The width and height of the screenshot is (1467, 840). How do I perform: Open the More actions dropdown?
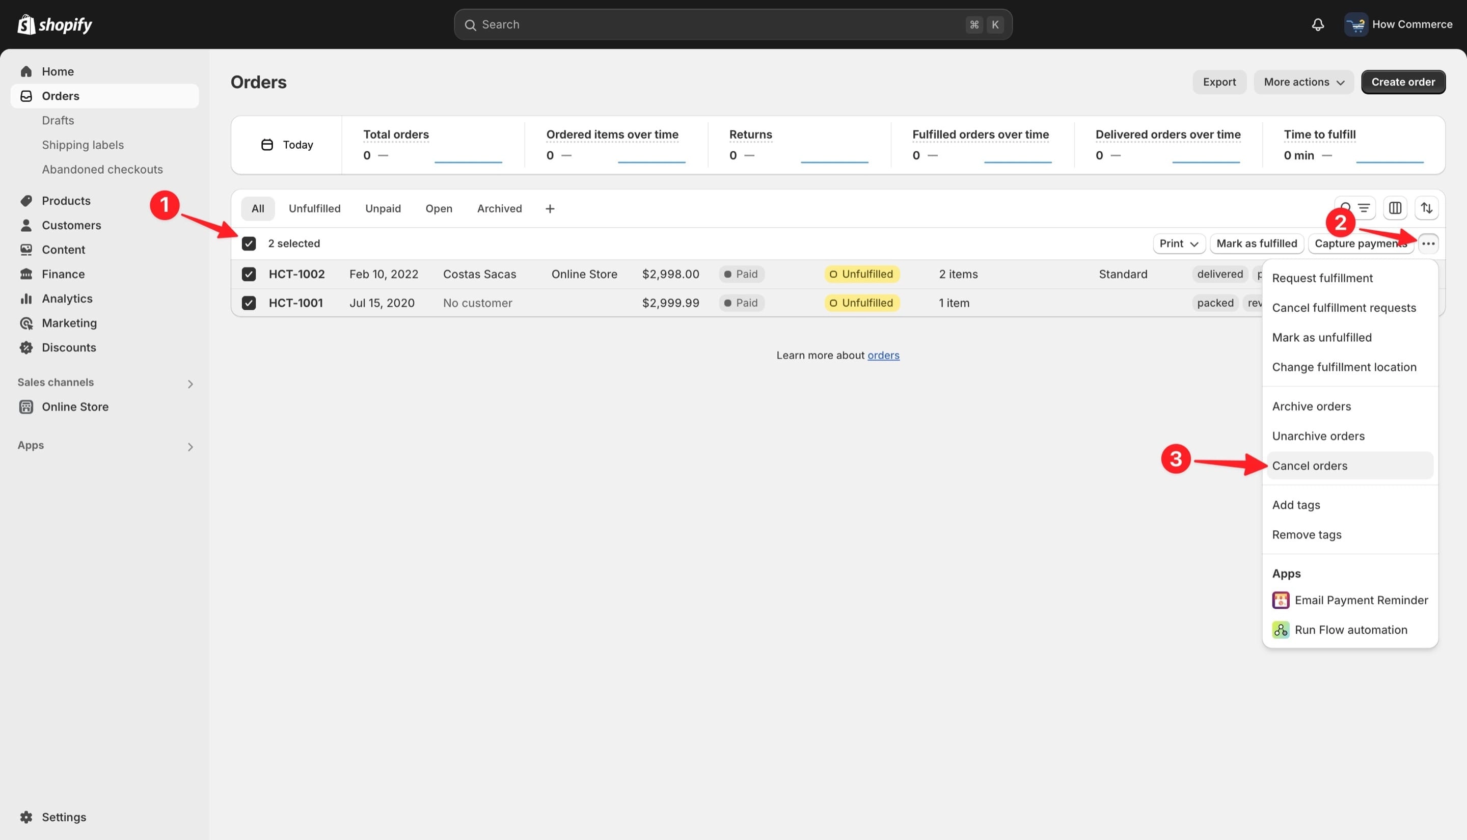[1303, 82]
